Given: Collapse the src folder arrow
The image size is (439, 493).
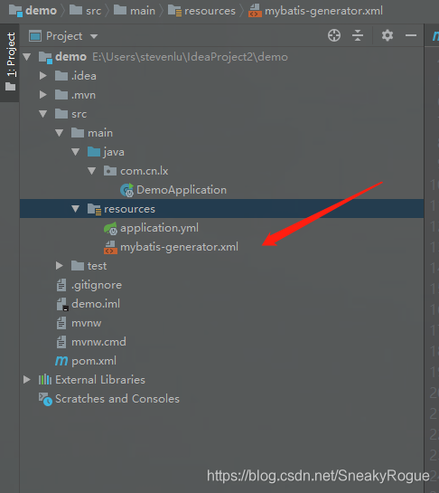Looking at the screenshot, I should tap(43, 114).
